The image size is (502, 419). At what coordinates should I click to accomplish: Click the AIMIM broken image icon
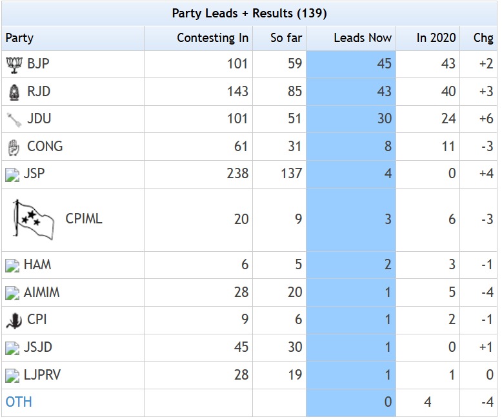pyautogui.click(x=12, y=292)
